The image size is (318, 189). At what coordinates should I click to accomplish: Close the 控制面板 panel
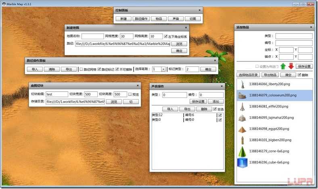coord(200,10)
